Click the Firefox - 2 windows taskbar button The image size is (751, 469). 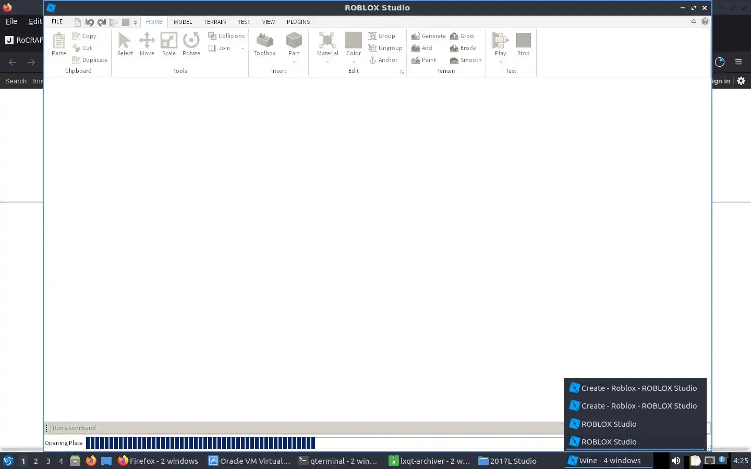click(x=158, y=461)
